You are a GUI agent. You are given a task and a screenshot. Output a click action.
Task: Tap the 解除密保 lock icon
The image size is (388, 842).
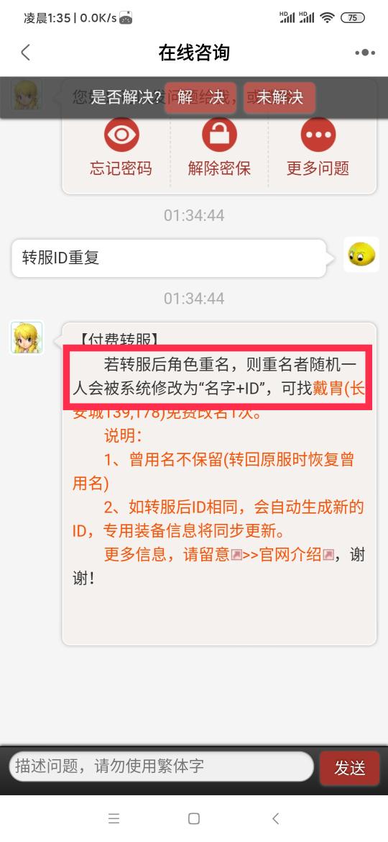click(x=219, y=135)
